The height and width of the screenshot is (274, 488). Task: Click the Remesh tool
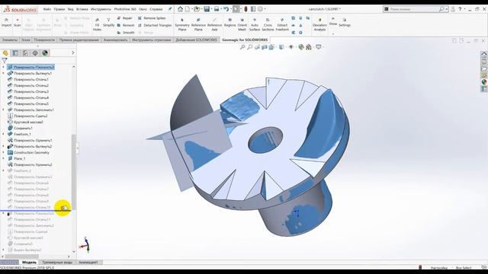(126, 25)
